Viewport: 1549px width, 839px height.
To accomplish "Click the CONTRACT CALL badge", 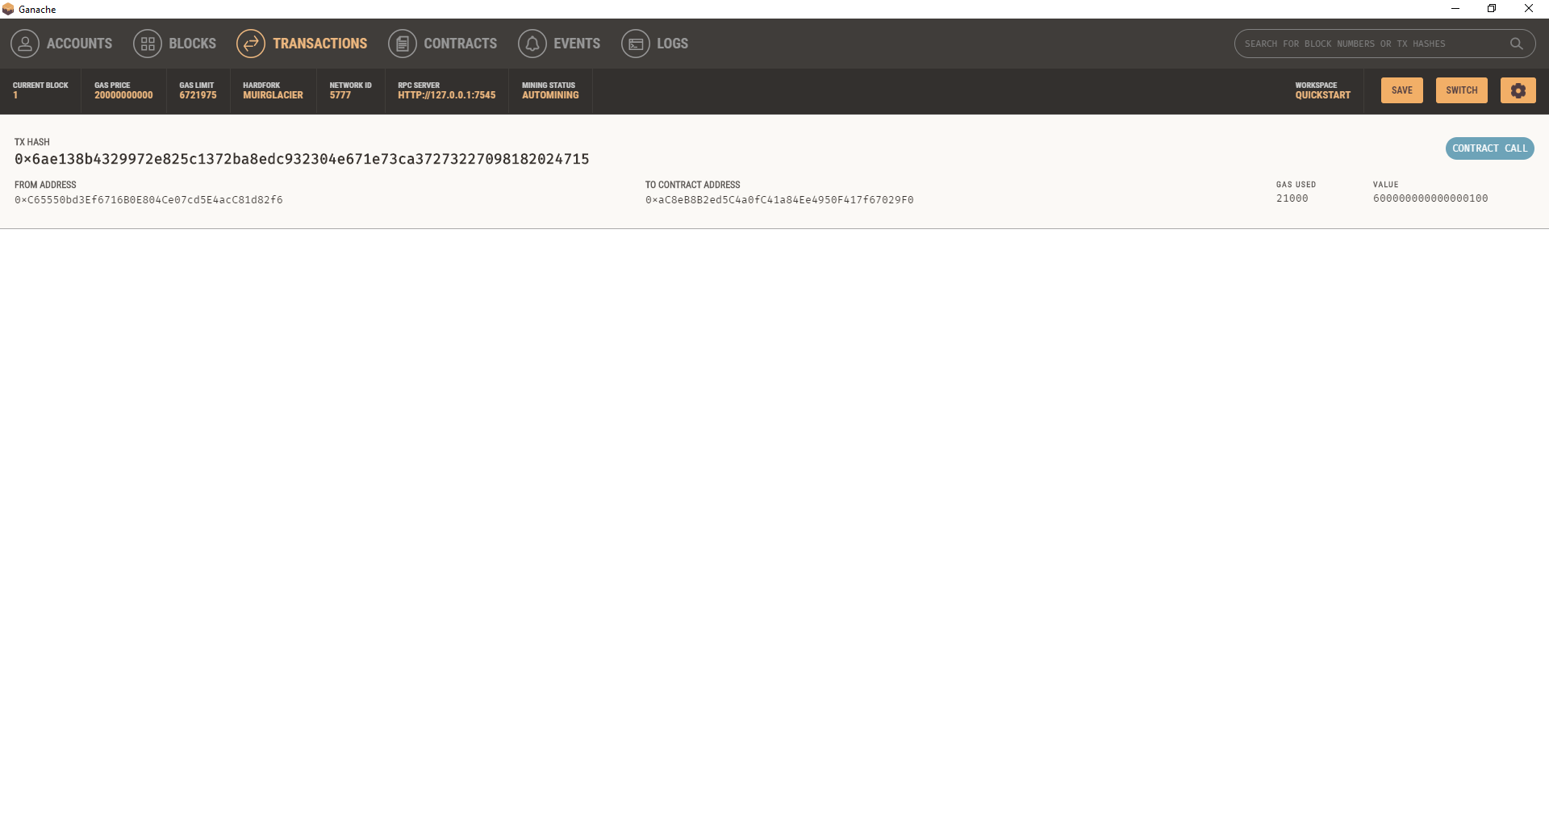I will pos(1490,148).
